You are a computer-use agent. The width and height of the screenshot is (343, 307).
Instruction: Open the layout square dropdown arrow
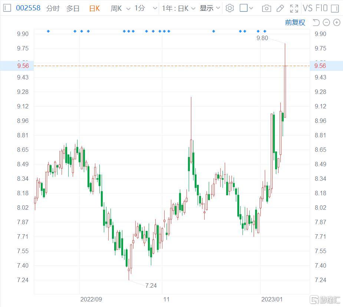[x=251, y=8]
